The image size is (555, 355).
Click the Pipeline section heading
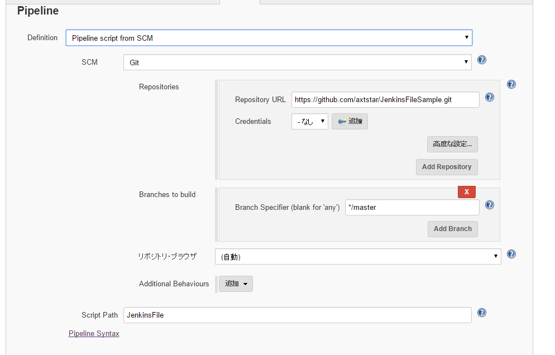tap(38, 11)
